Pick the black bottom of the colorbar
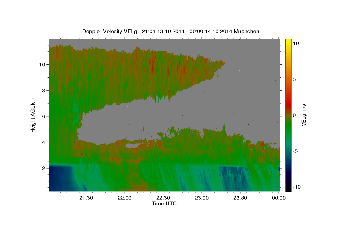 pos(288,190)
